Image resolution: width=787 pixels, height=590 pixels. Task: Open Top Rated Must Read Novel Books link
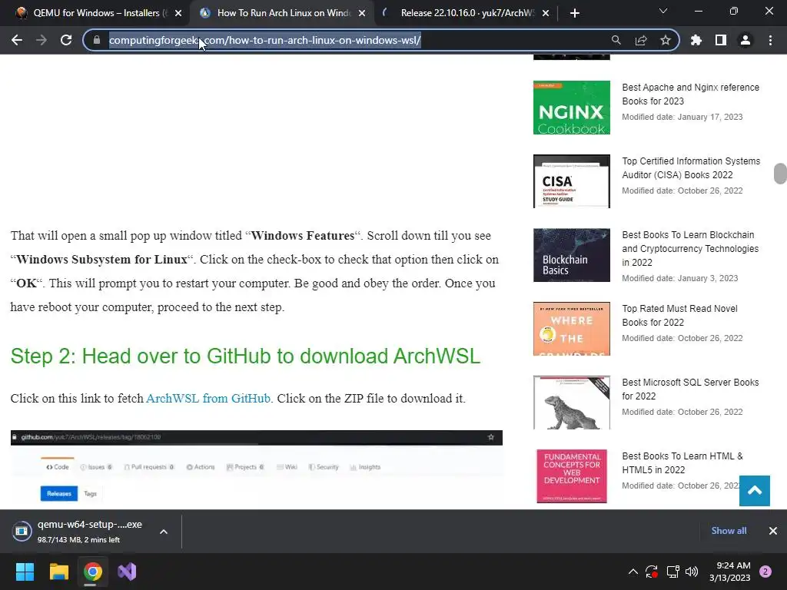coord(679,316)
